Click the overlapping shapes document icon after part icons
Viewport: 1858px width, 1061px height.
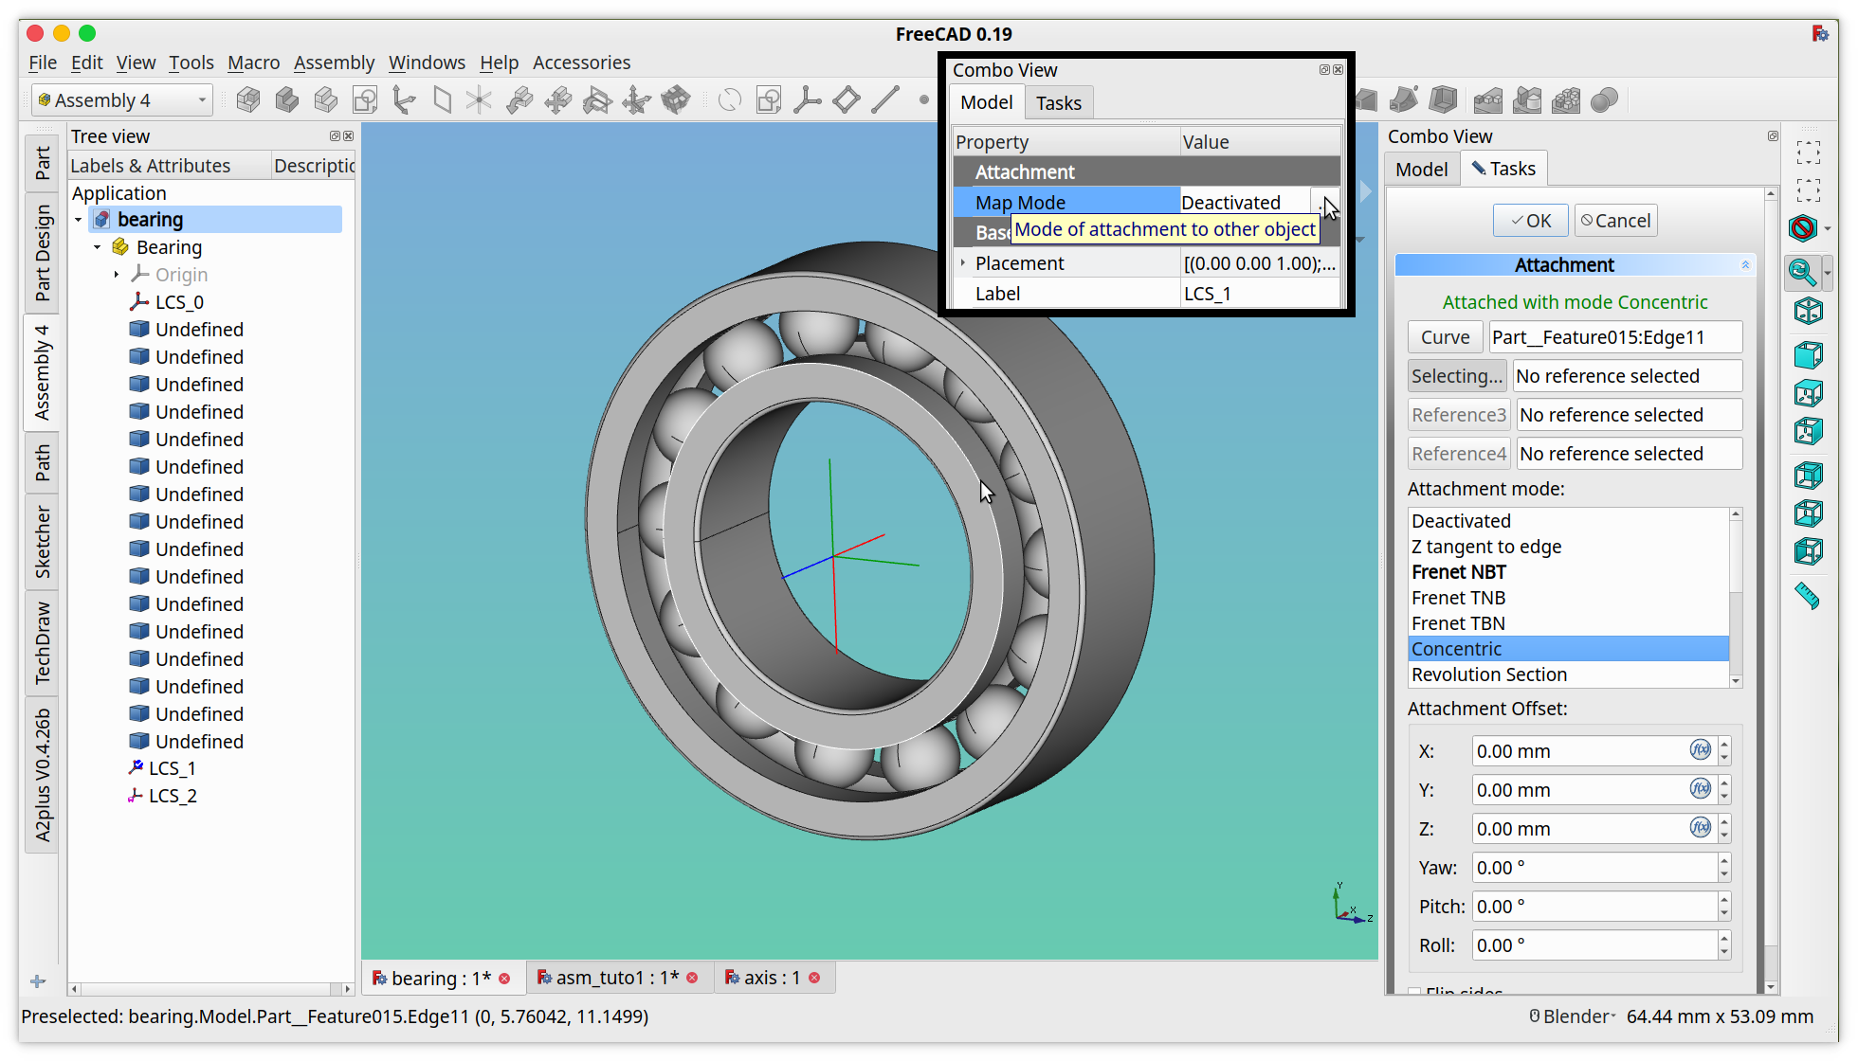point(365,99)
